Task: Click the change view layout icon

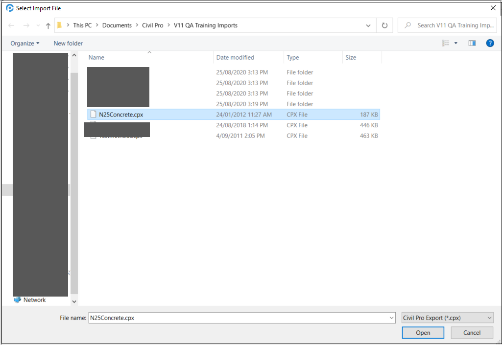Action: pos(446,43)
